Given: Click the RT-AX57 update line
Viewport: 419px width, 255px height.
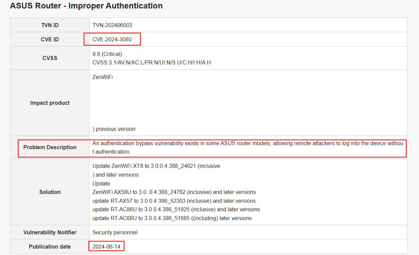Looking at the screenshot, I should (174, 201).
